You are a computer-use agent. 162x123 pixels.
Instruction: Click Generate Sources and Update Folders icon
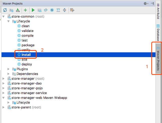click(x=11, y=10)
